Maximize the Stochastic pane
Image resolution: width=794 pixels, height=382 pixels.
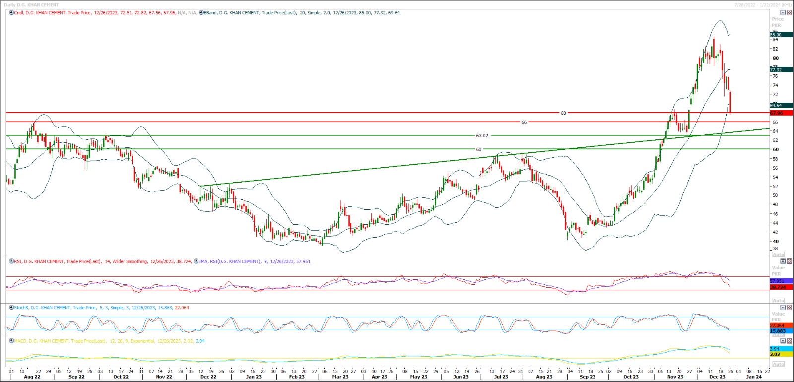(783, 308)
